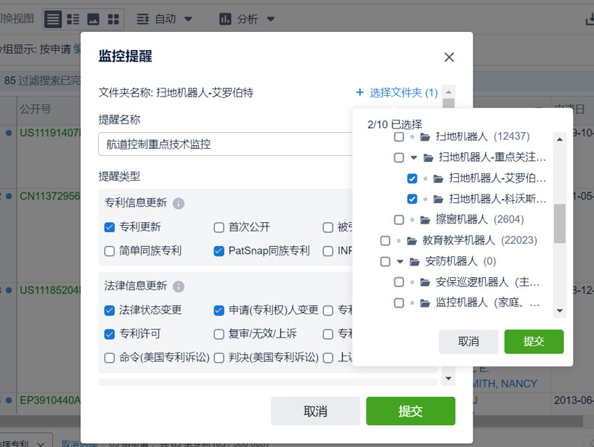Switch to the grid tile view icon
The height and width of the screenshot is (447, 594).
(x=113, y=20)
